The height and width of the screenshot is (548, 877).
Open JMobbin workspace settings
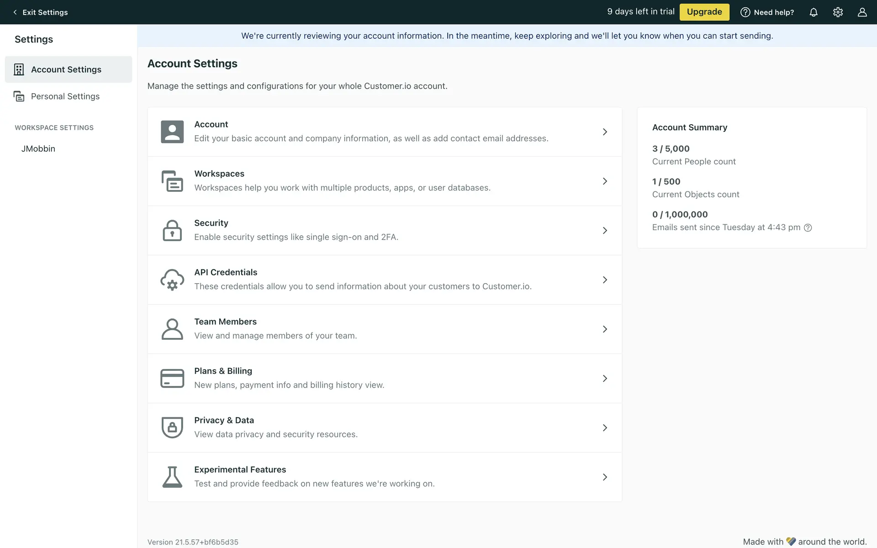(38, 149)
